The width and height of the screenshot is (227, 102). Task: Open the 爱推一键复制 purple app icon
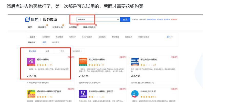[31, 62]
